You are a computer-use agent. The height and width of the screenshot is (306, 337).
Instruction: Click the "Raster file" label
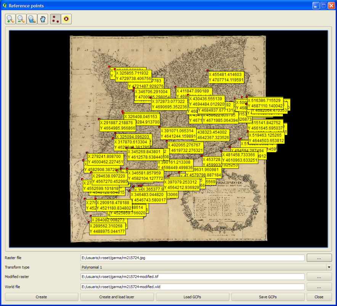pyautogui.click(x=13, y=258)
